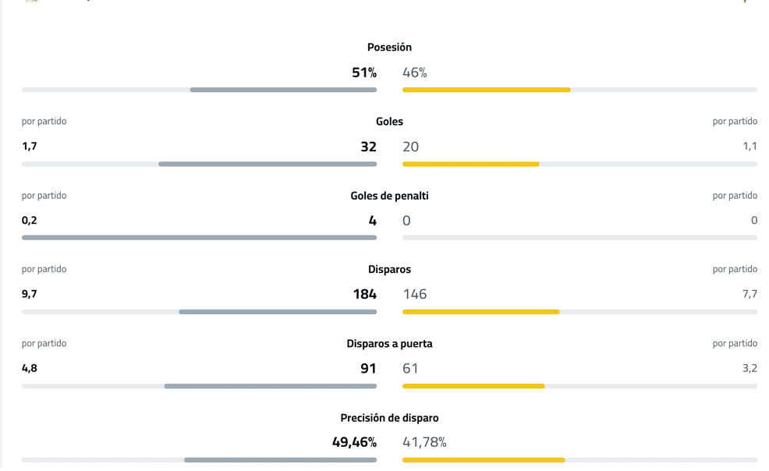Select the Goles de penalti heading

389,196
